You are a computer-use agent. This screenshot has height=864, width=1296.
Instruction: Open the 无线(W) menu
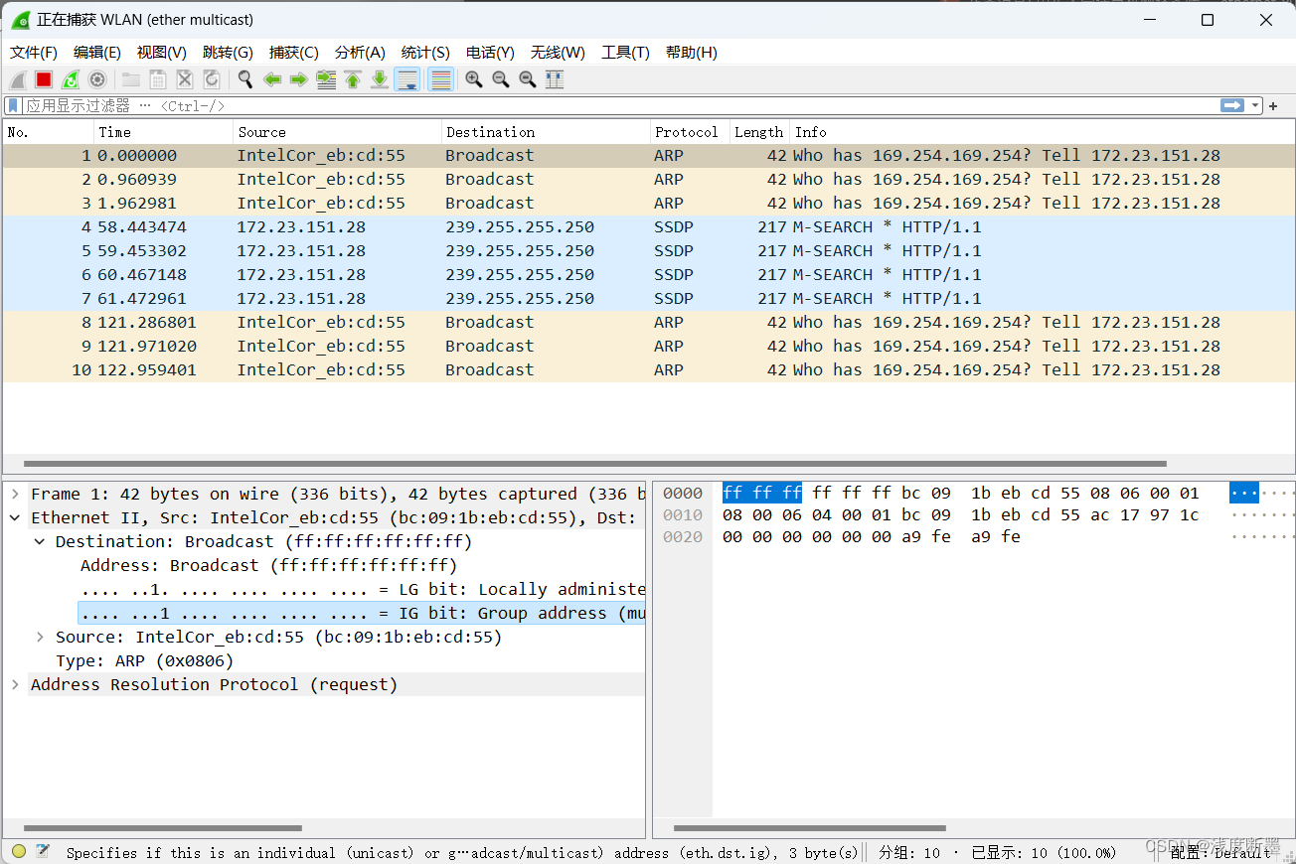click(x=558, y=52)
